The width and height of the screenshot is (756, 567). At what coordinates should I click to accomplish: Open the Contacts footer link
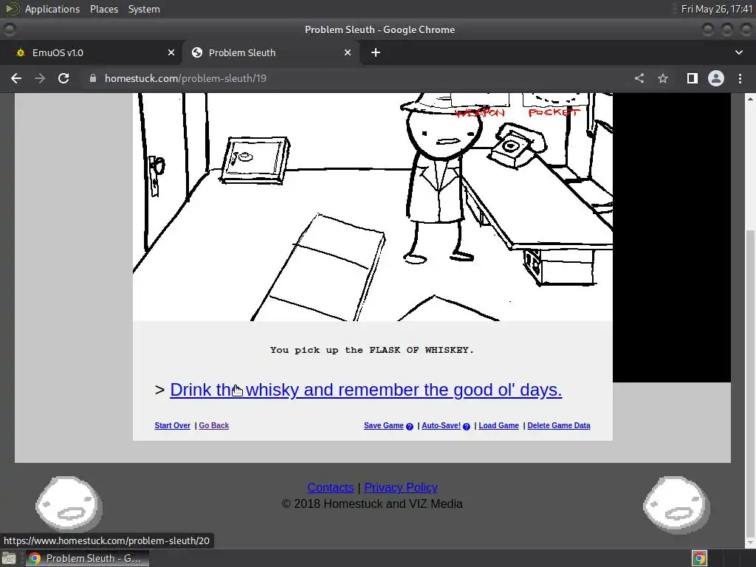click(330, 487)
